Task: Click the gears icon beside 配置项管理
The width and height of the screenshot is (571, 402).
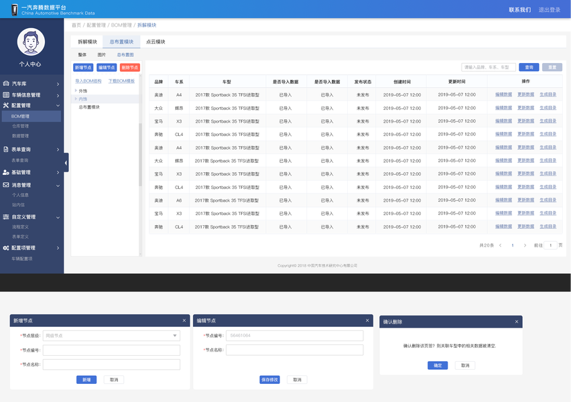Action: [x=6, y=248]
